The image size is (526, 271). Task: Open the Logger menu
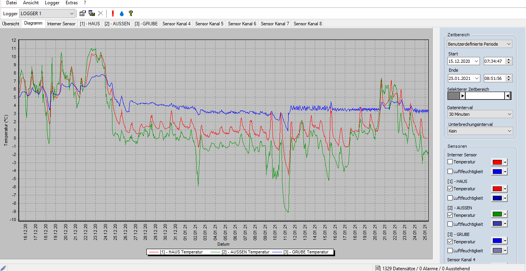pyautogui.click(x=52, y=3)
